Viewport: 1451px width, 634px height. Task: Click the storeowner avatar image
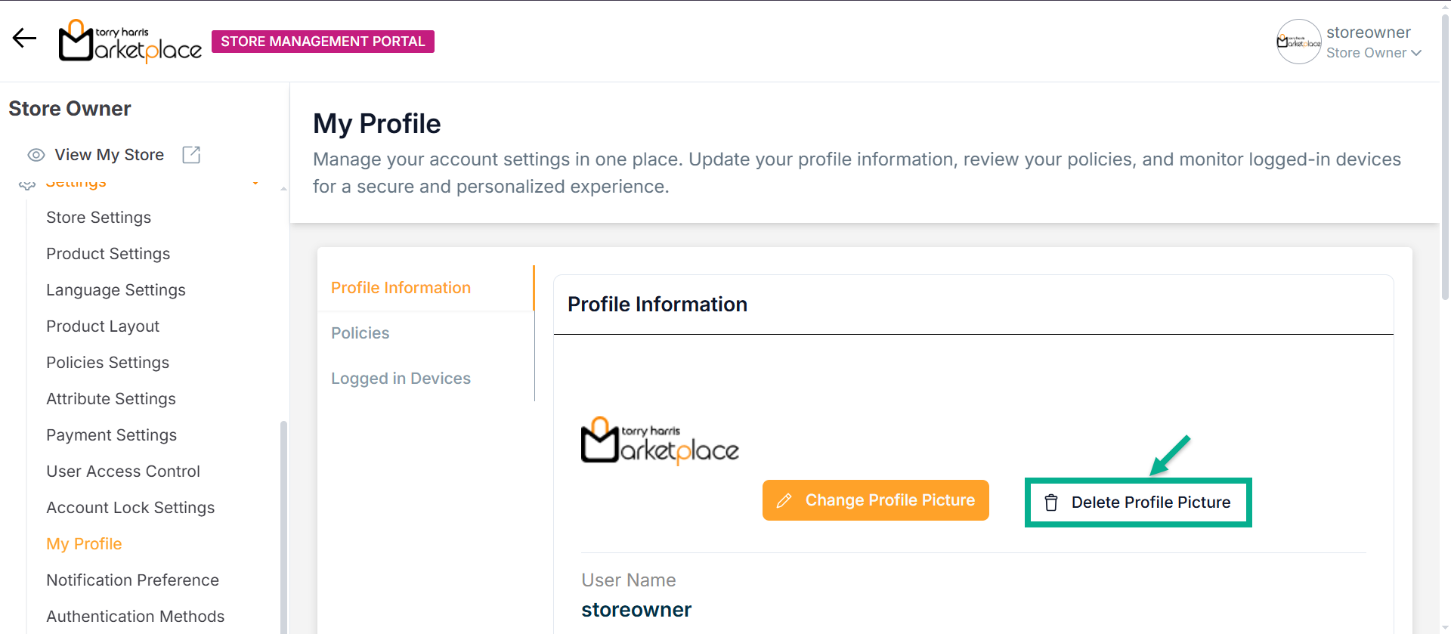point(1298,42)
